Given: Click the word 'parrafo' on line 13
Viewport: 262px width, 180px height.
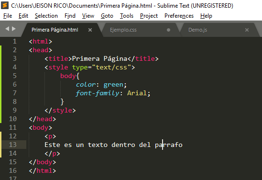Looking at the screenshot, I should [x=169, y=145].
